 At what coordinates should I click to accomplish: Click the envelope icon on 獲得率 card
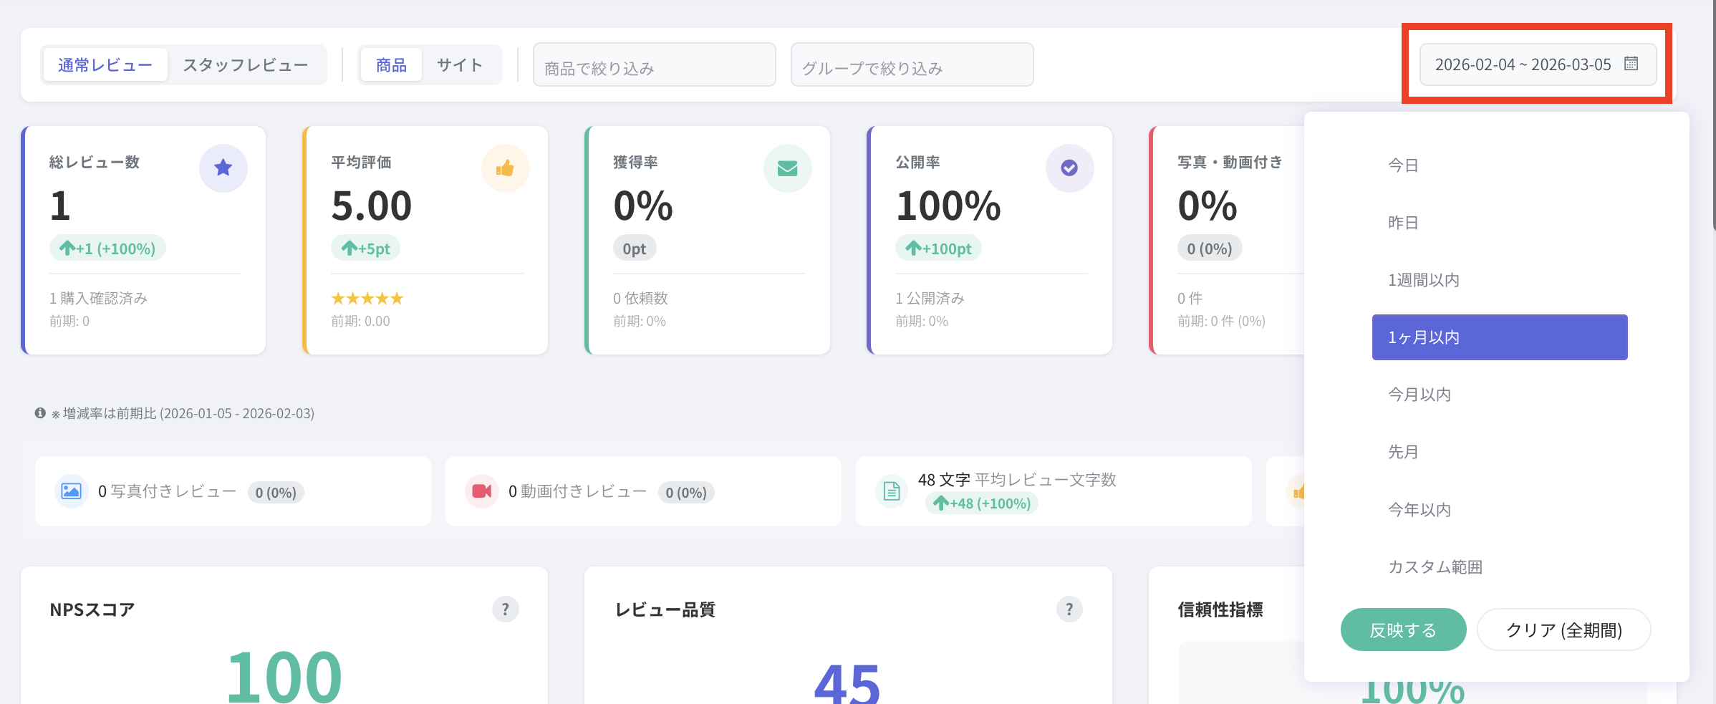[787, 168]
